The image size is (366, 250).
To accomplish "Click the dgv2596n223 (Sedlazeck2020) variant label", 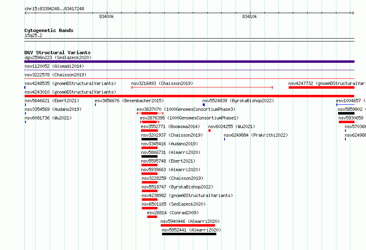I will 58,57.
